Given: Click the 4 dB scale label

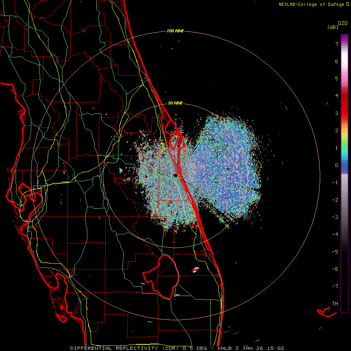Looking at the screenshot, I should tap(337, 96).
